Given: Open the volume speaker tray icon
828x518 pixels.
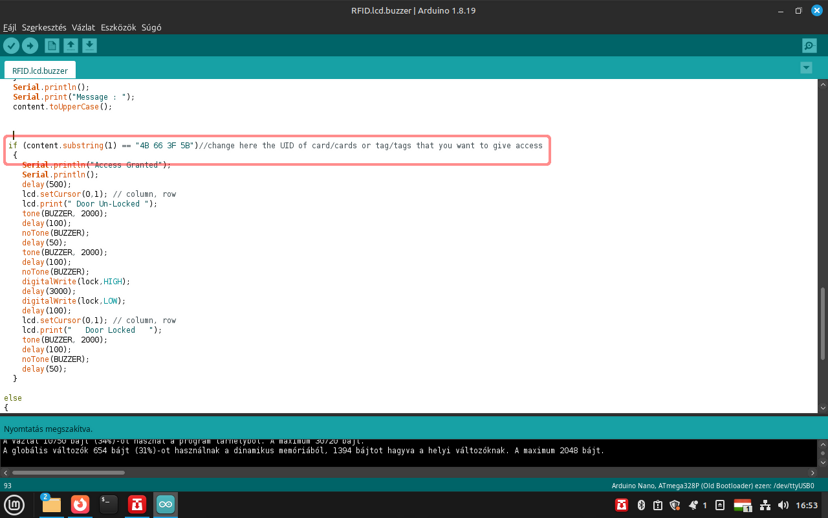Looking at the screenshot, I should pos(783,505).
